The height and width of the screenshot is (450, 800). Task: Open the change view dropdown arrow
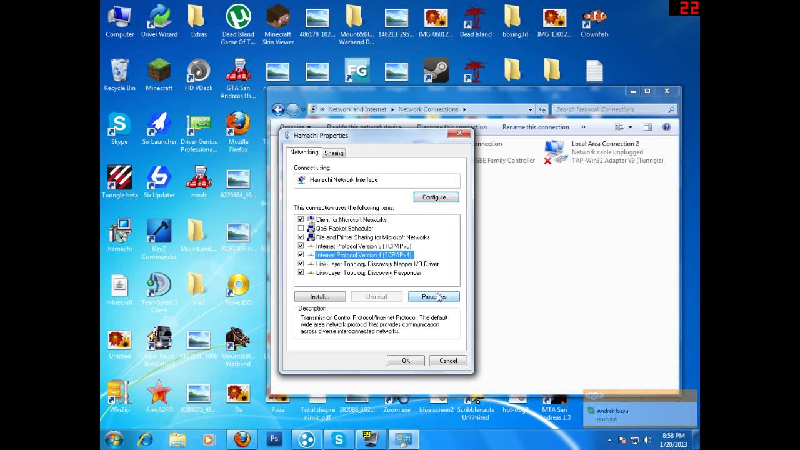click(630, 127)
